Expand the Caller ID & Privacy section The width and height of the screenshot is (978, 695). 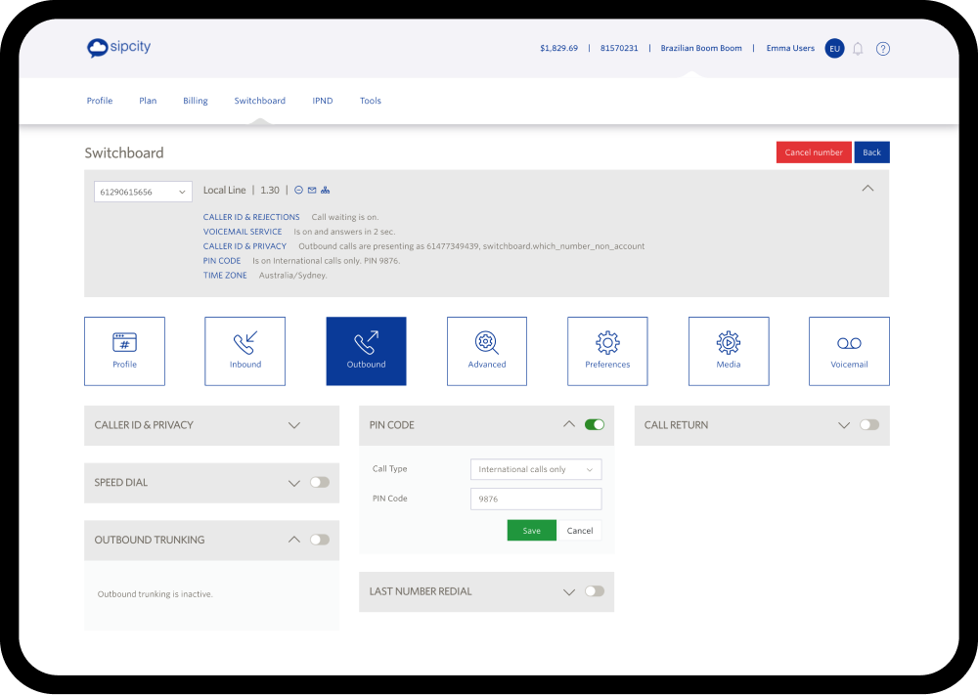[294, 425]
